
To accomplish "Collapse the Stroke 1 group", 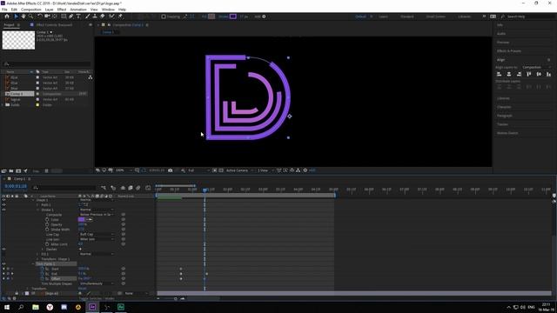I will (x=37, y=210).
